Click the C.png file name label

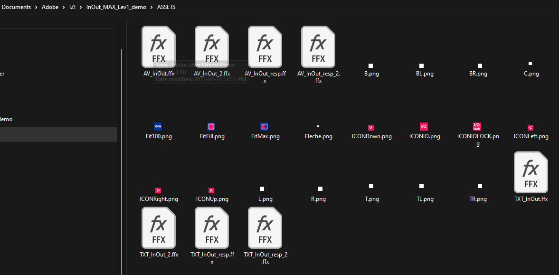coord(531,74)
